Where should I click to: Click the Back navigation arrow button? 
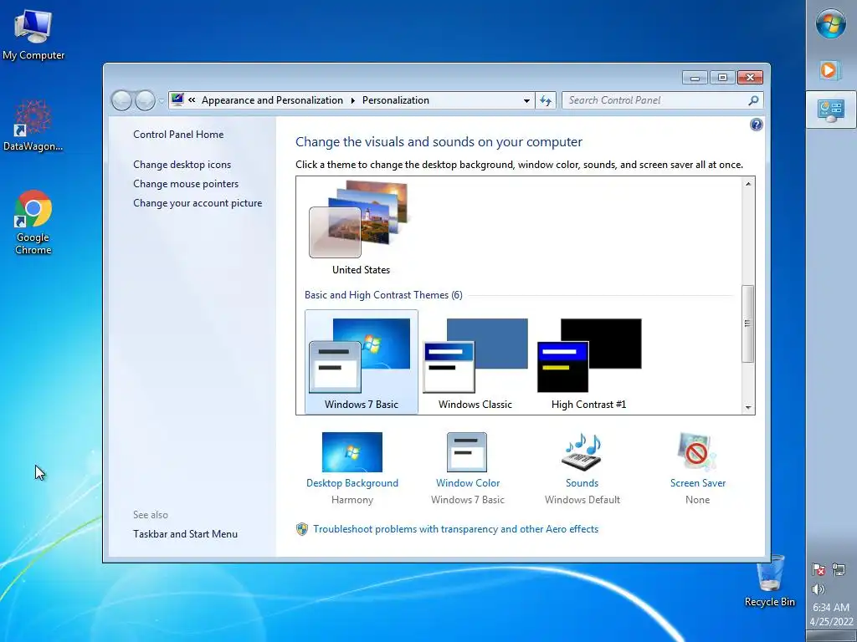tap(121, 100)
